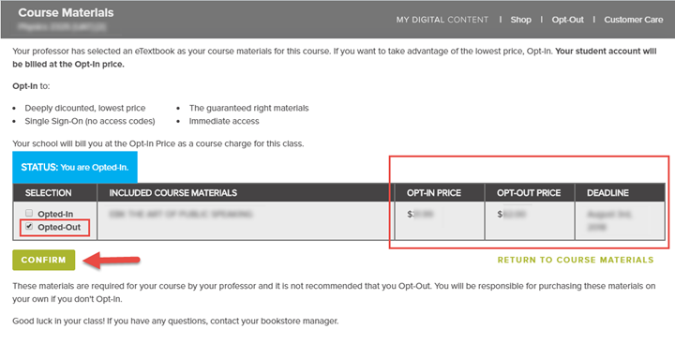Click the blurred deadline date cell
Viewport: 675px width, 344px height.
(x=620, y=220)
